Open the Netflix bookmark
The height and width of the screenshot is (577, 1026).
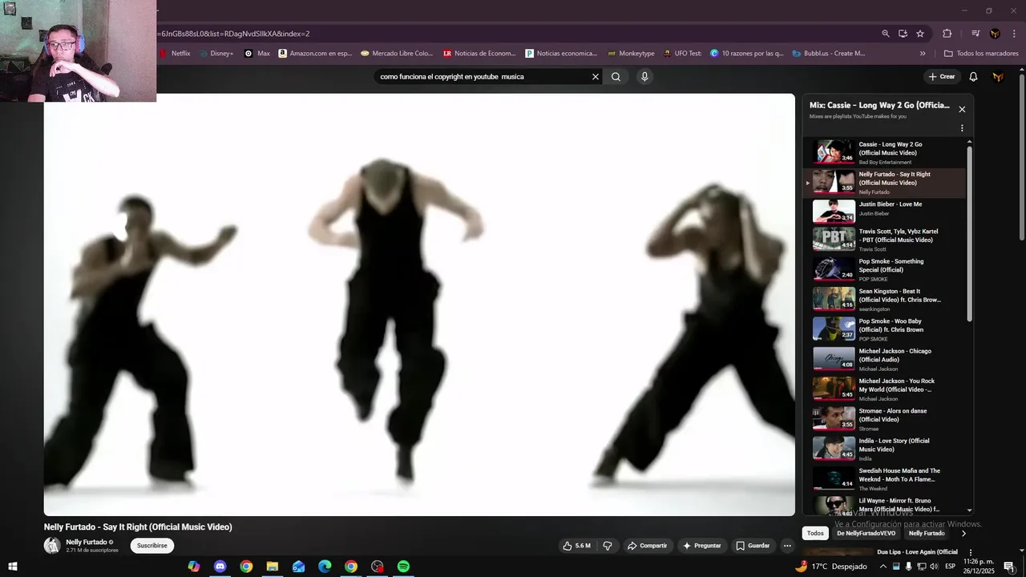(175, 54)
